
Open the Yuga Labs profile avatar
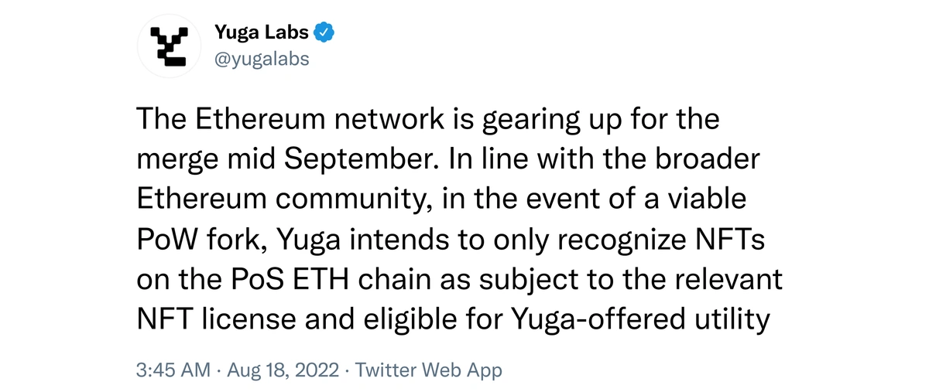click(170, 46)
